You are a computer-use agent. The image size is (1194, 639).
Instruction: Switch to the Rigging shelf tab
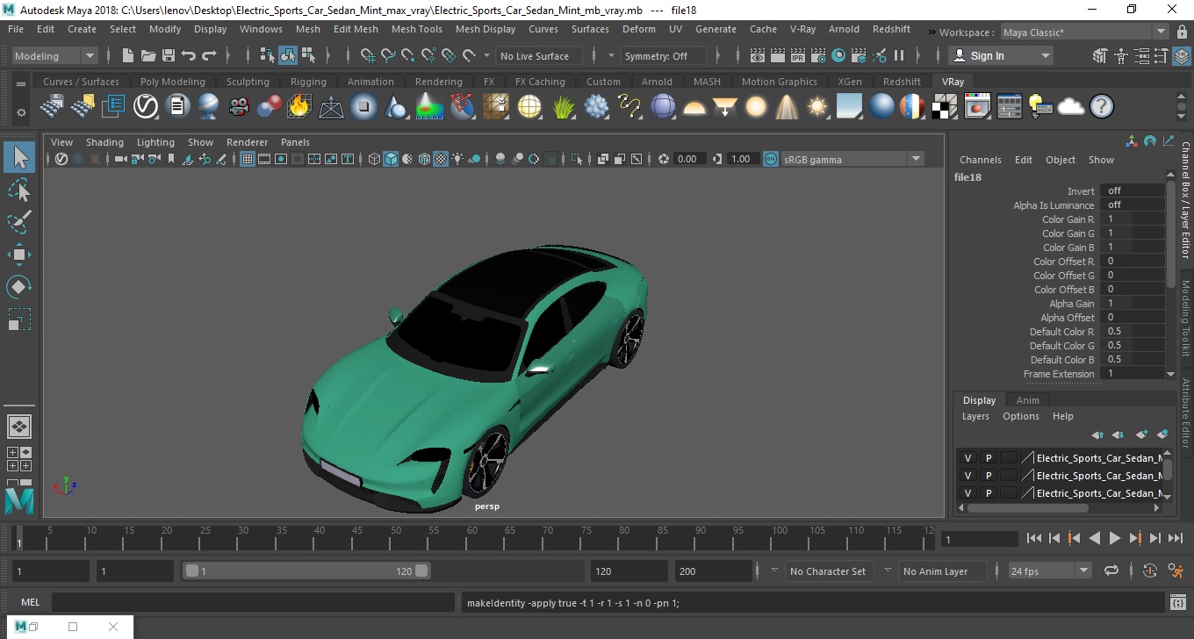coord(308,82)
